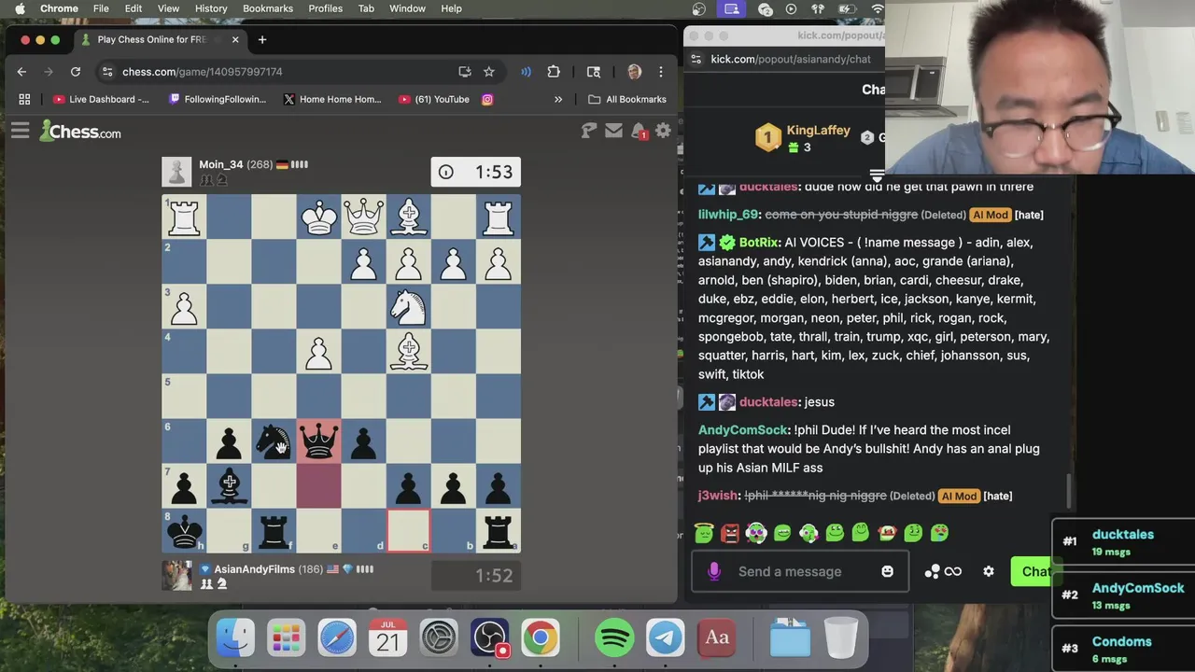This screenshot has height=672, width=1195.
Task: Open Chrome three-dot menu
Action: click(661, 72)
